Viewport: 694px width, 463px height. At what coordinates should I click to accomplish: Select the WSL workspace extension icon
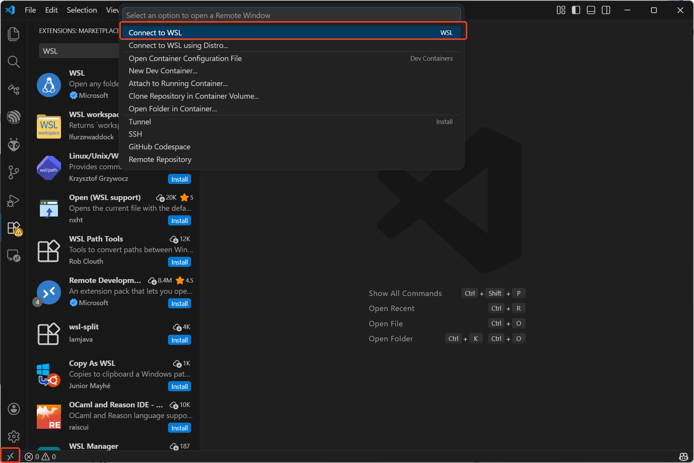coord(49,126)
